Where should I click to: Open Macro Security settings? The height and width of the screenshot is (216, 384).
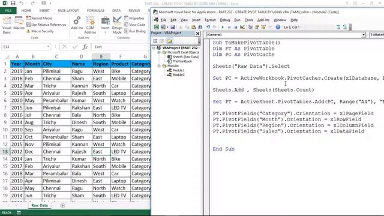[40, 31]
